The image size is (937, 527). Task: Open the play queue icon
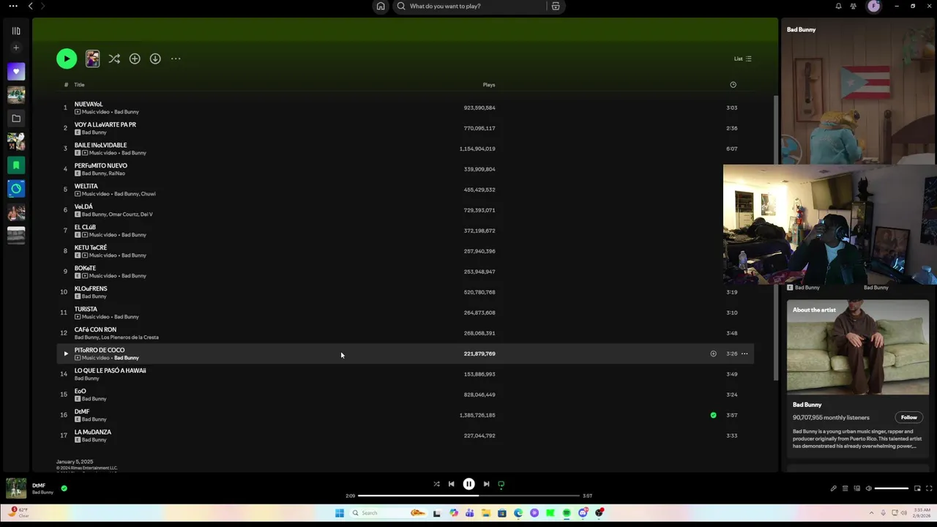pyautogui.click(x=845, y=488)
